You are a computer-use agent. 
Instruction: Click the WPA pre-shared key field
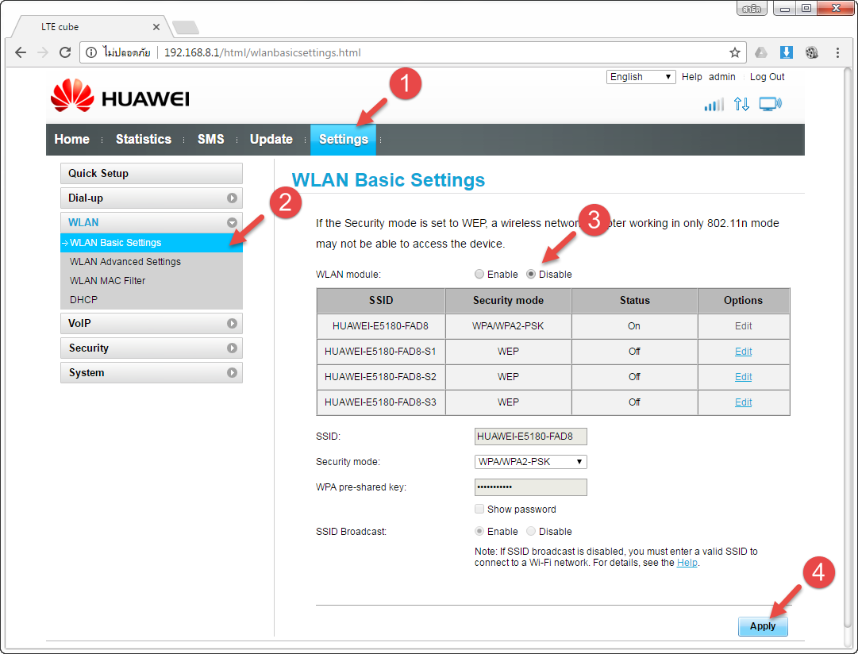(530, 487)
